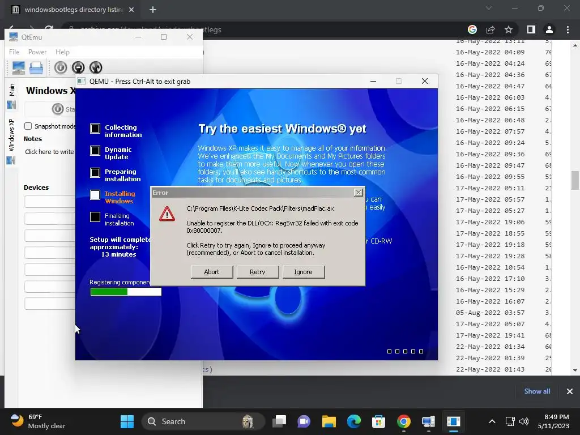Switch to QtEmu app on taskbar

[x=428, y=421]
